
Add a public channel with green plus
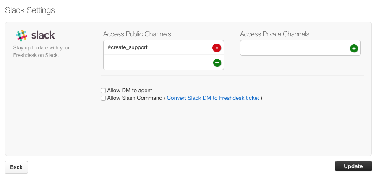[x=217, y=63]
